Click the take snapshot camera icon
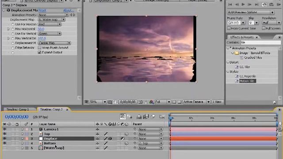This screenshot has height=159, width=283. [x=140, y=102]
